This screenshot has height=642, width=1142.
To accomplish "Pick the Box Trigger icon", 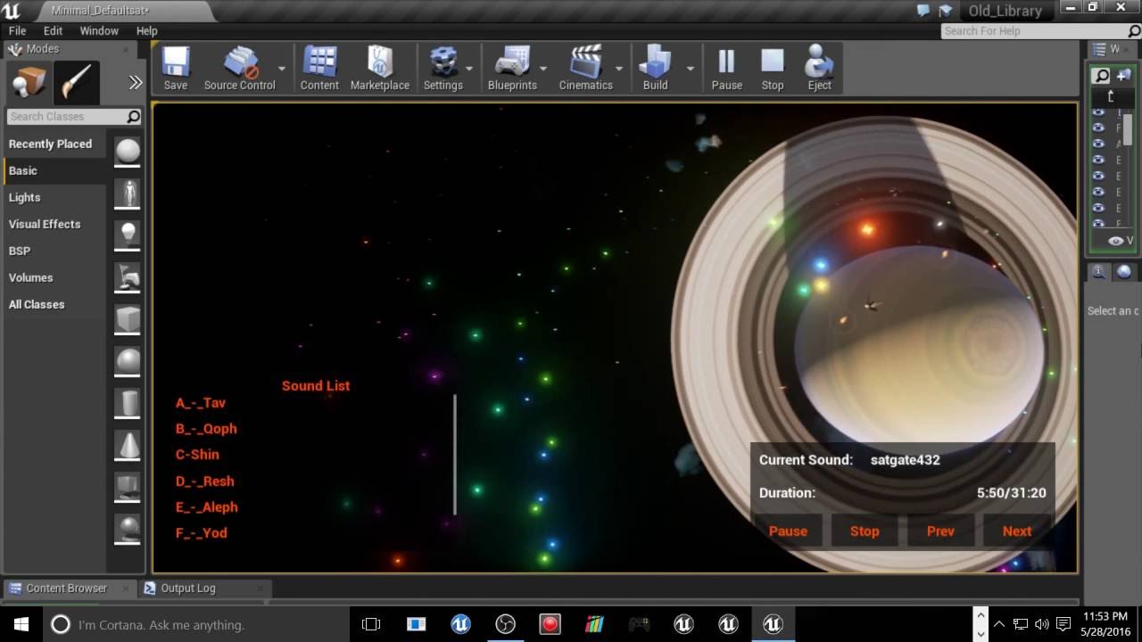I will (x=128, y=487).
